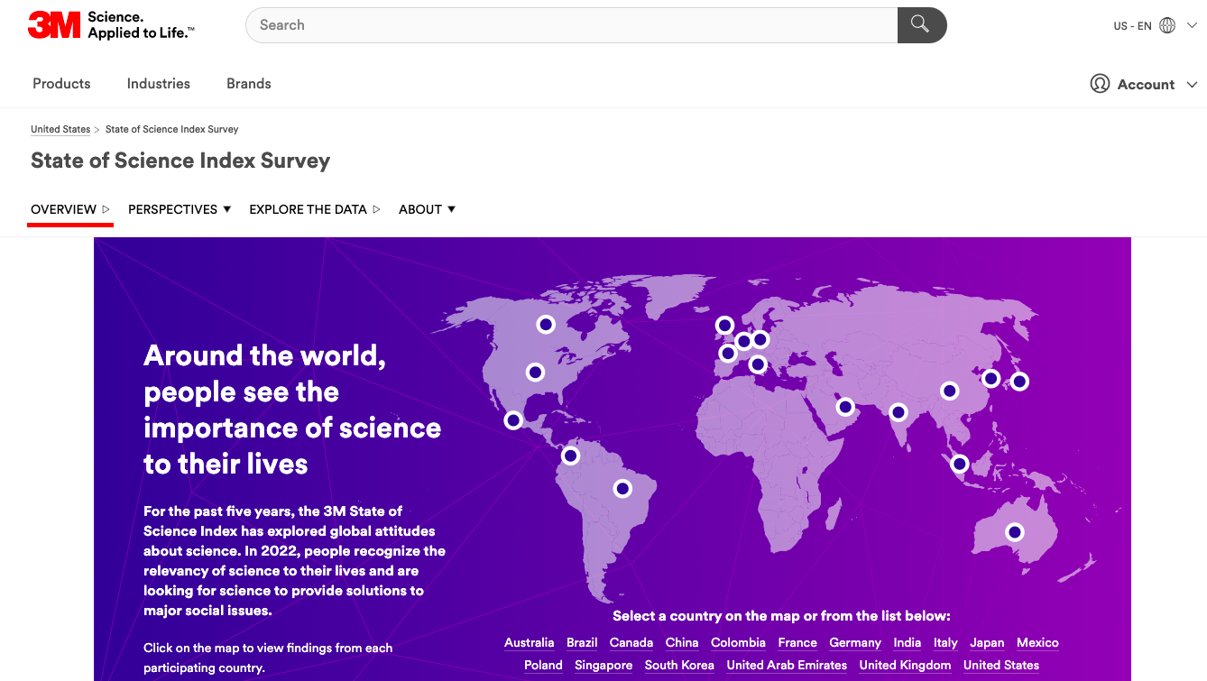
Task: Open the India country link
Action: click(908, 643)
